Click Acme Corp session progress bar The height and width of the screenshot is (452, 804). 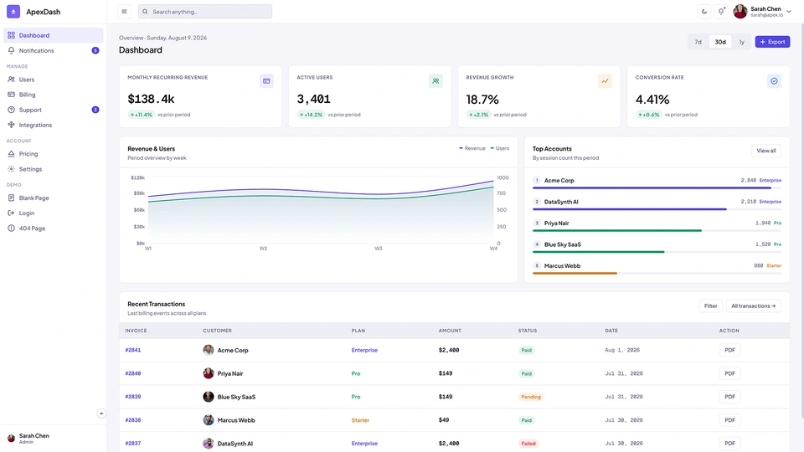pyautogui.click(x=657, y=188)
